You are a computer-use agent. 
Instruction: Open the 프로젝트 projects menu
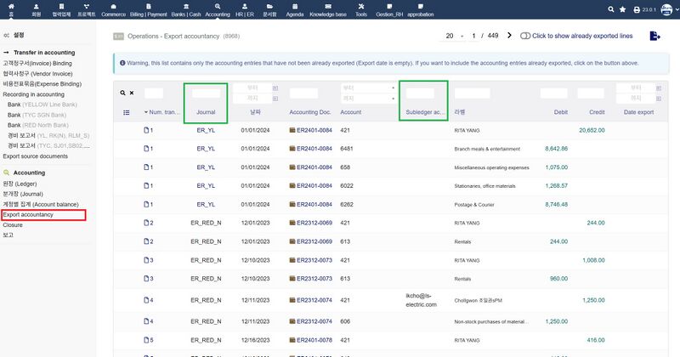pyautogui.click(x=87, y=9)
